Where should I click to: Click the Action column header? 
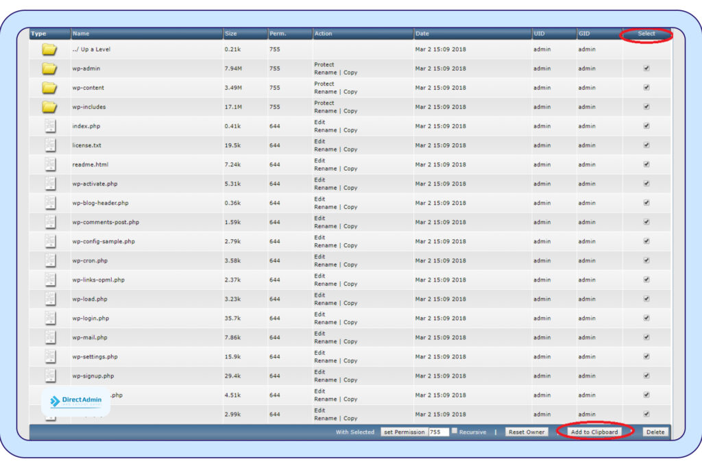coord(324,34)
